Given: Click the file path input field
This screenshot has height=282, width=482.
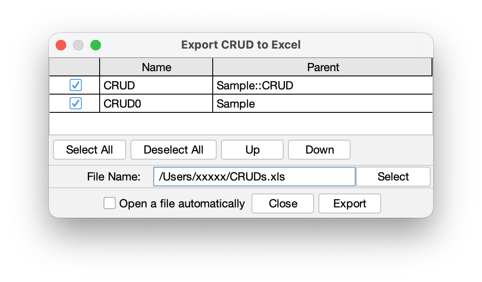Looking at the screenshot, I should (x=254, y=177).
